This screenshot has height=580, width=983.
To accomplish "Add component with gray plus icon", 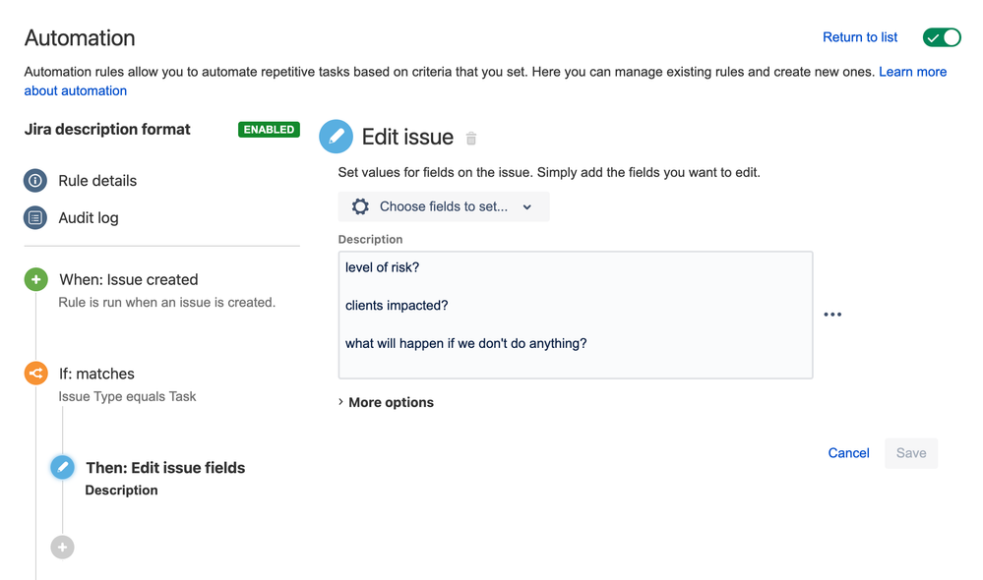I will [63, 547].
